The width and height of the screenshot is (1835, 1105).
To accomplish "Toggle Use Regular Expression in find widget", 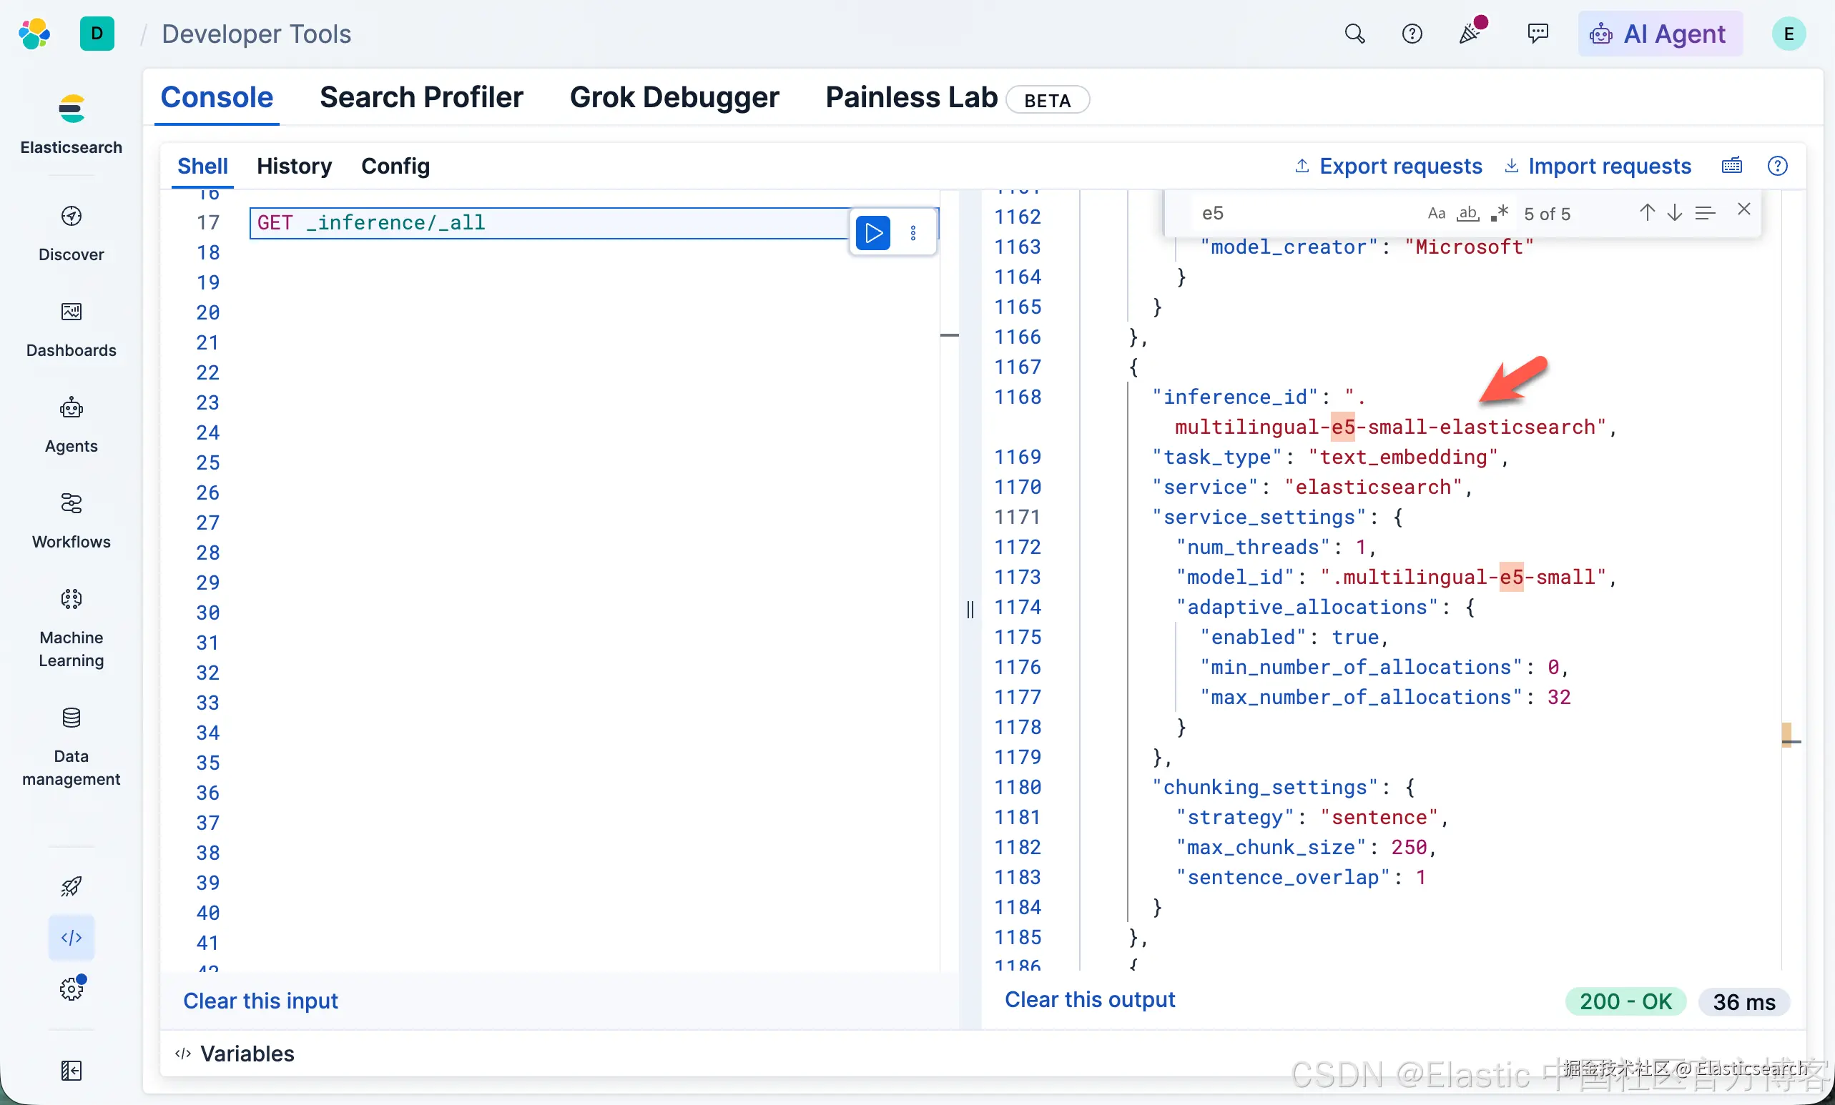I will click(x=1499, y=214).
